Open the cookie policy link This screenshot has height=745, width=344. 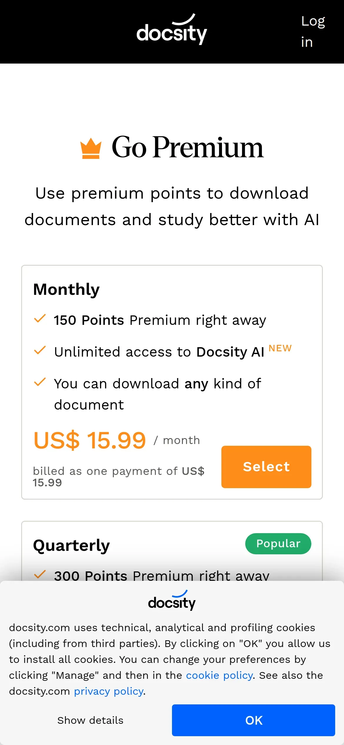[219, 675]
